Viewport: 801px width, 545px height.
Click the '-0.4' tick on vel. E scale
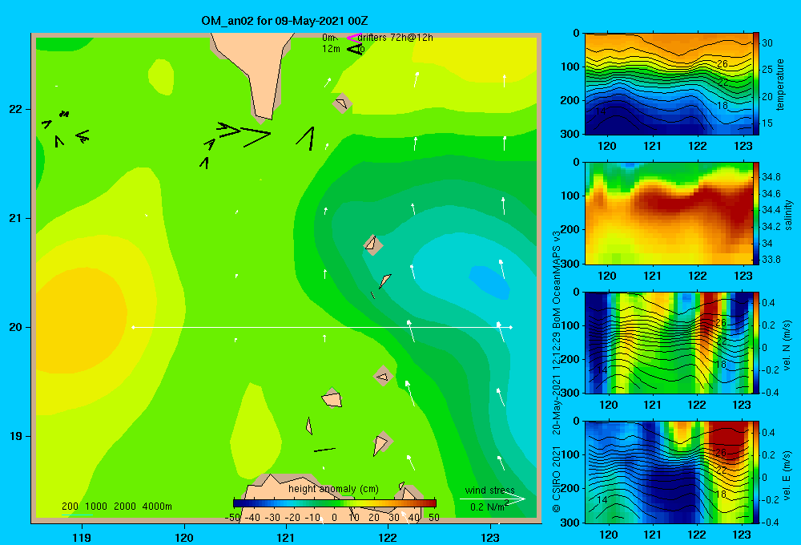click(x=771, y=522)
